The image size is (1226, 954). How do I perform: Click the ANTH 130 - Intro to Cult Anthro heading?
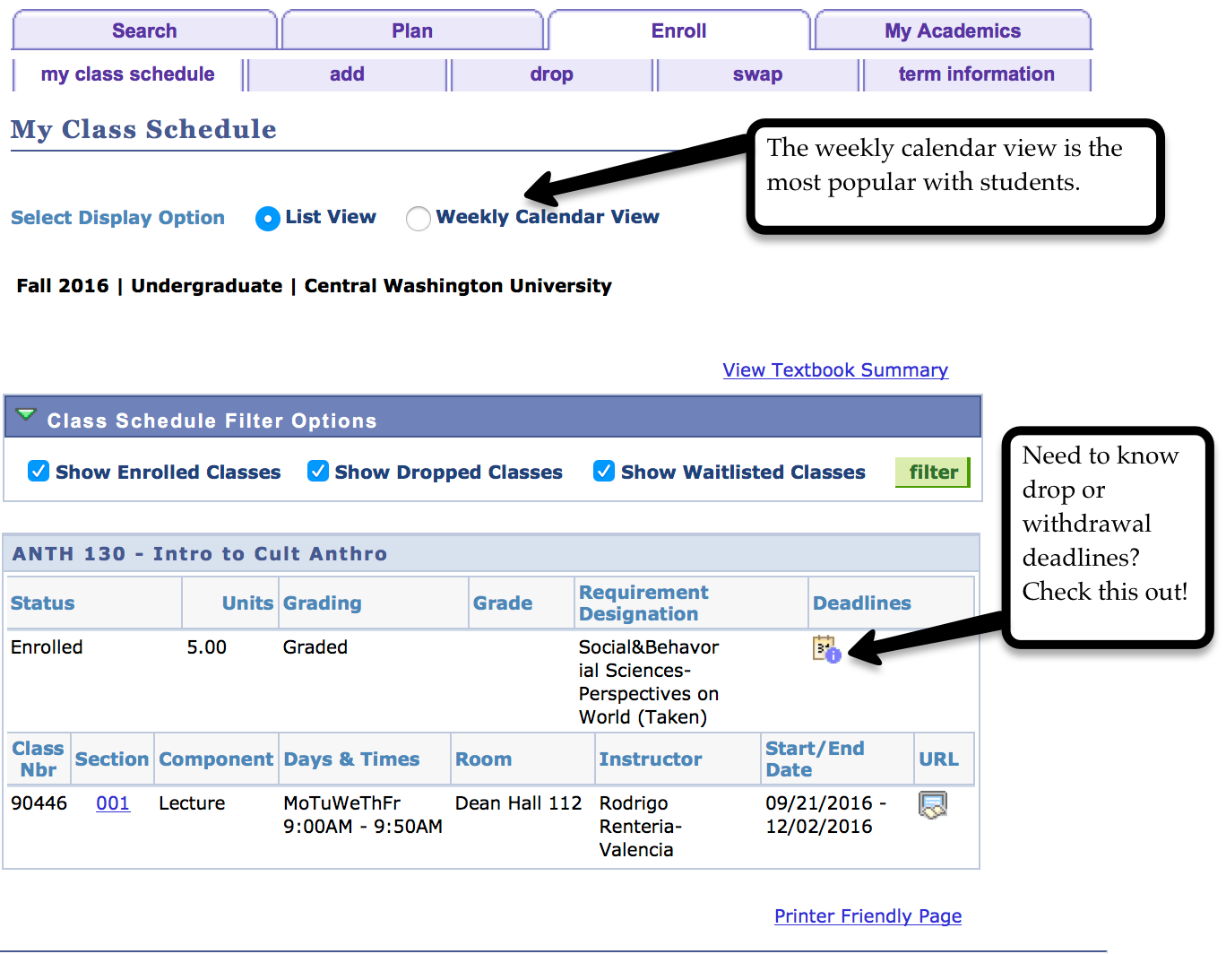[x=200, y=554]
